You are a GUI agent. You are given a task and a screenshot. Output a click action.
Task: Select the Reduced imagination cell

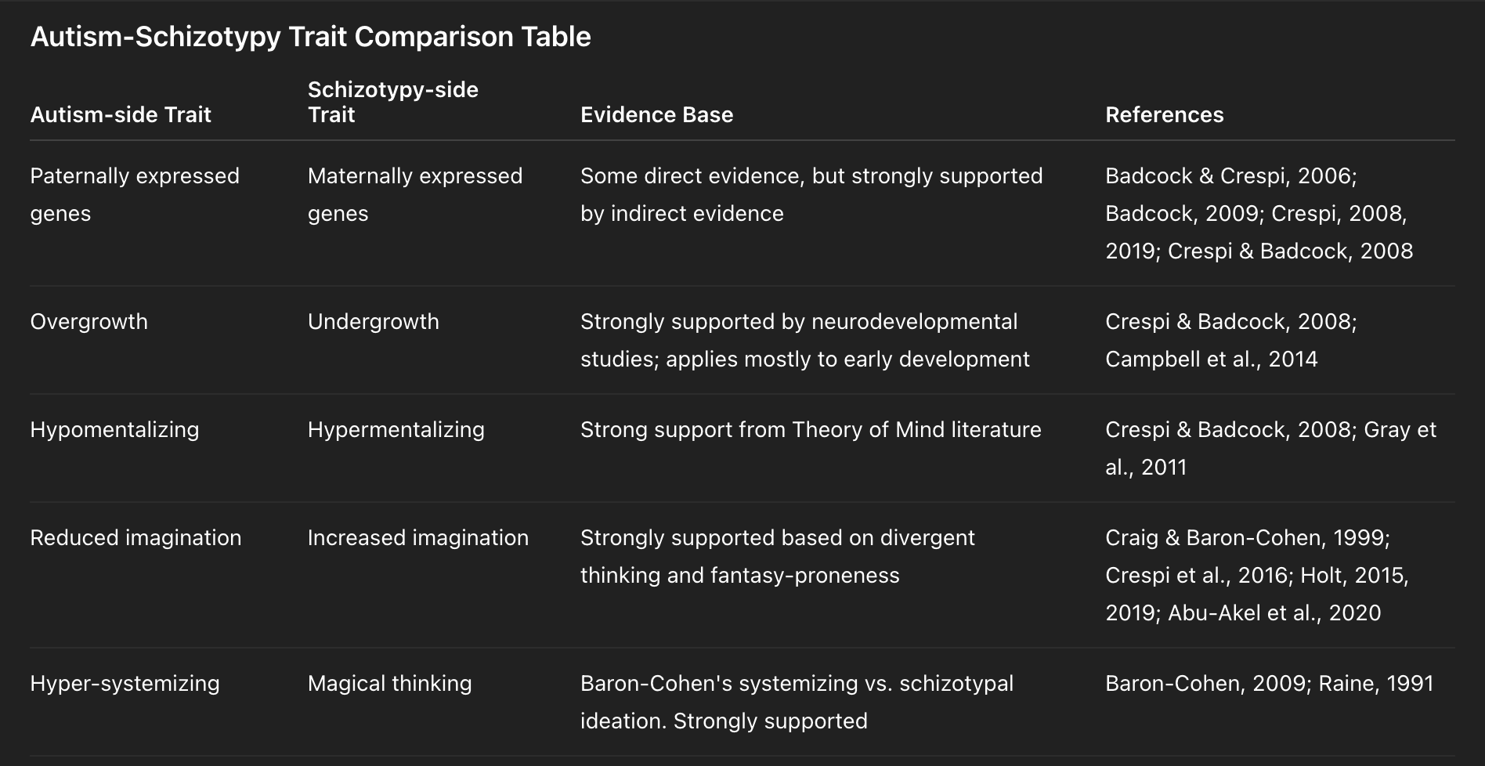point(135,537)
